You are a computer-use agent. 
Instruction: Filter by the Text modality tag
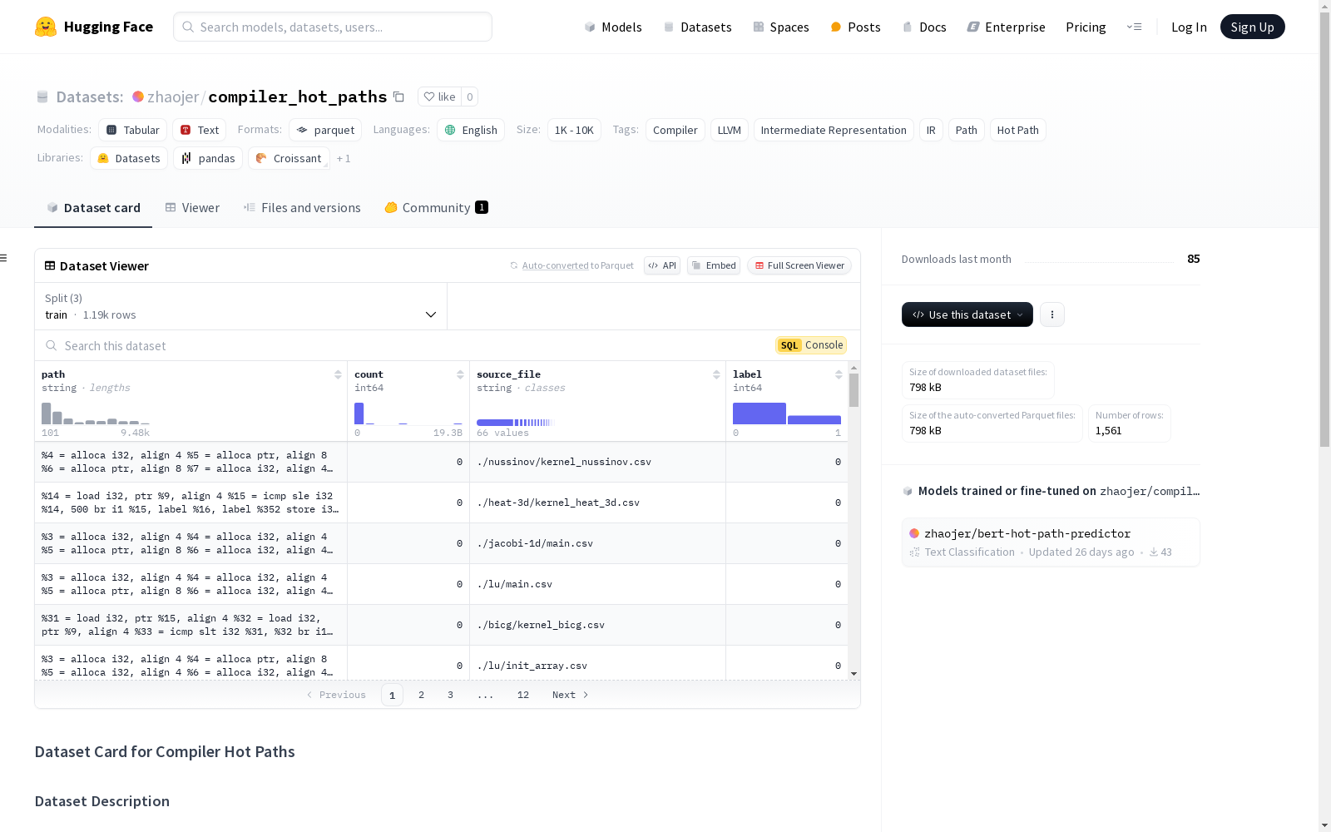(200, 130)
